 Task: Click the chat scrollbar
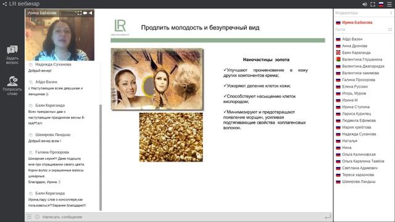(101, 158)
